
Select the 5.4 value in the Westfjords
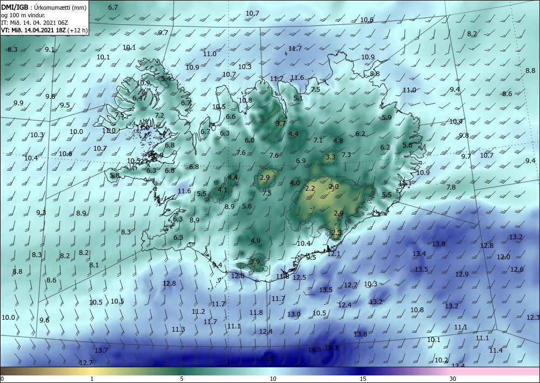(166, 78)
